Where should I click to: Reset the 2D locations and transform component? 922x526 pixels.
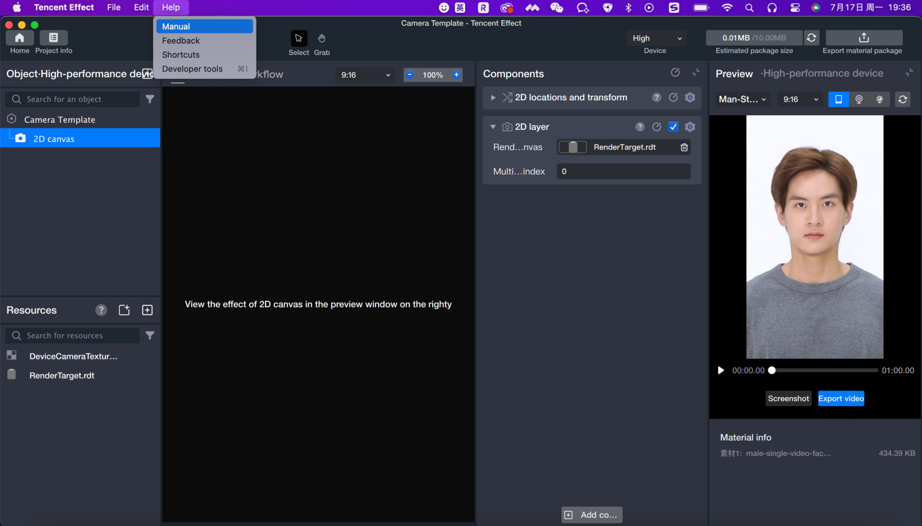673,97
